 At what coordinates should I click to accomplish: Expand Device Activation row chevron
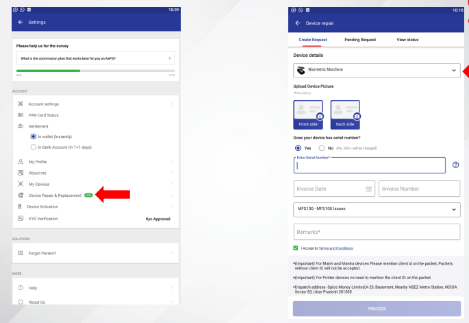click(173, 206)
